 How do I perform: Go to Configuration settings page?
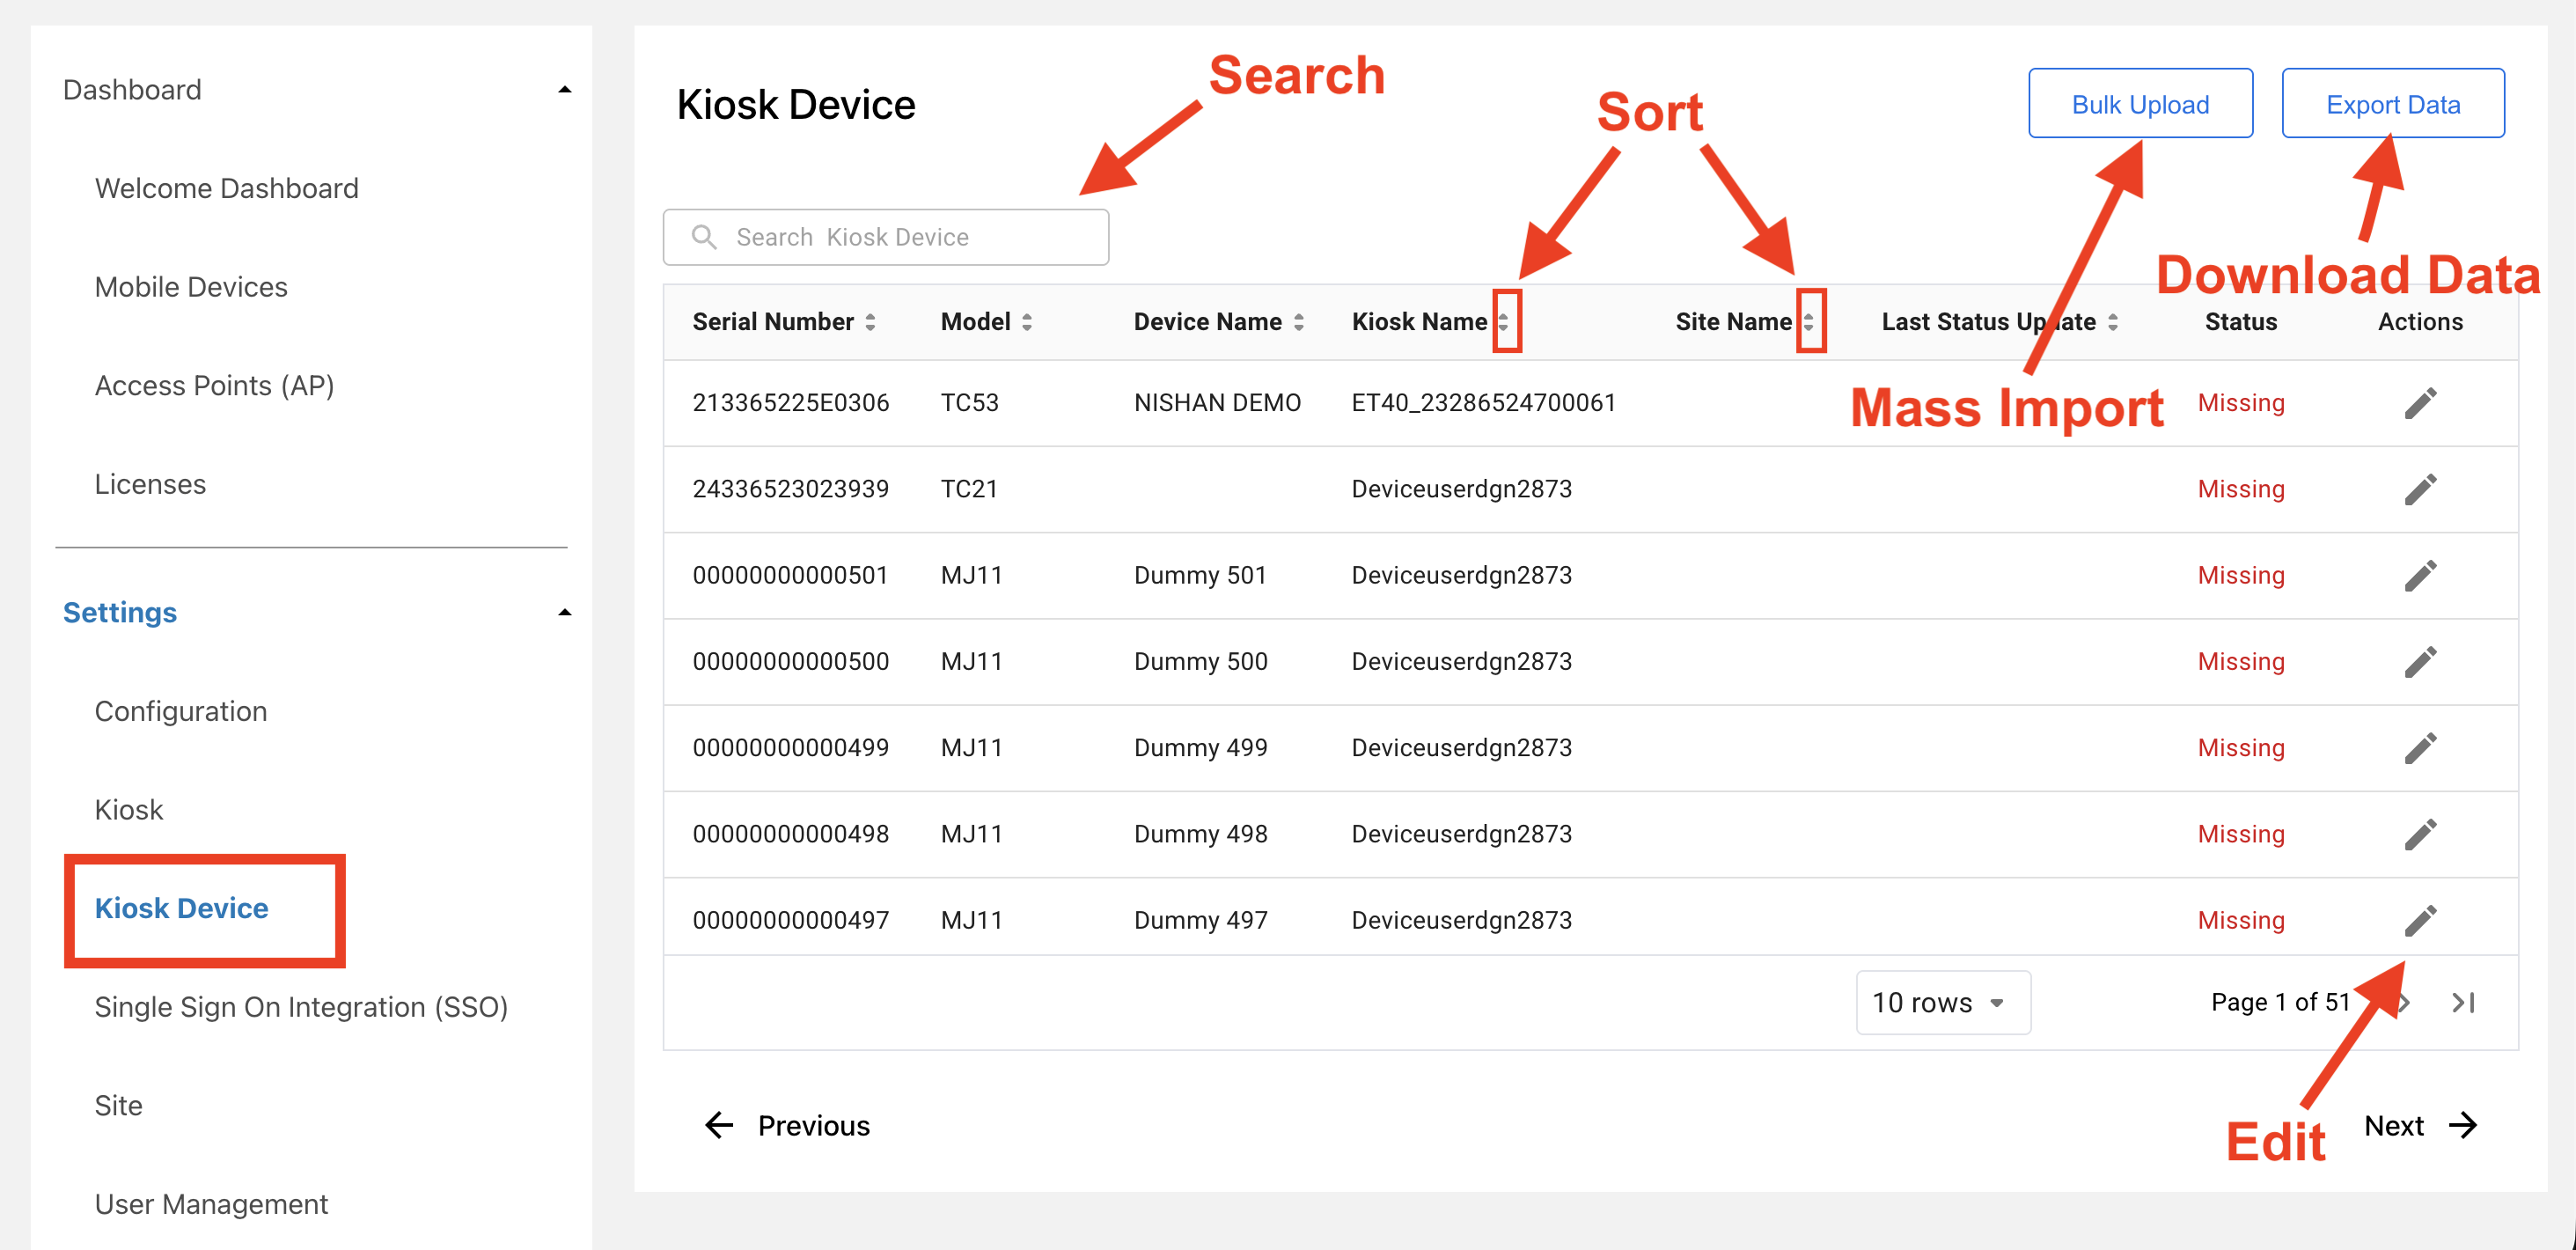click(x=181, y=711)
